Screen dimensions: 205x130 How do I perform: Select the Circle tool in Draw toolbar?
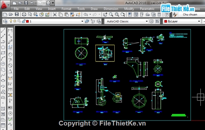[3, 64]
